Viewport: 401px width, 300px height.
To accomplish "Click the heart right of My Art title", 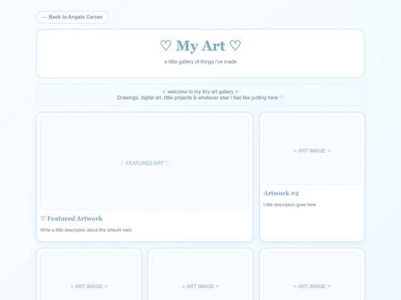I will pos(235,46).
